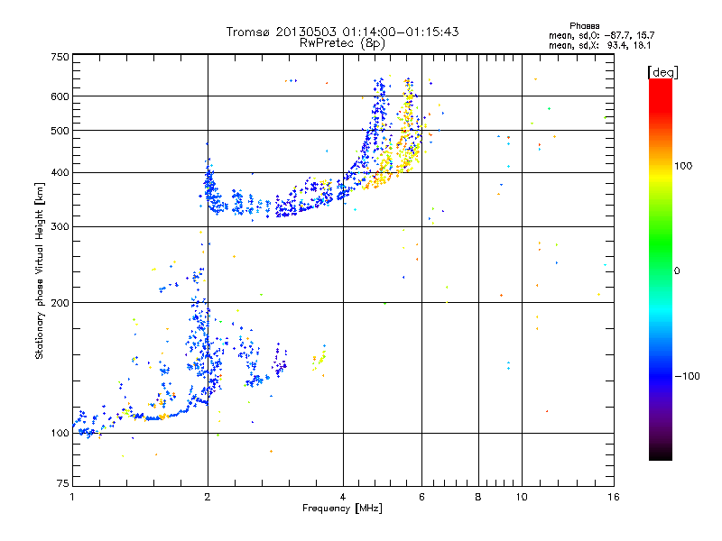The height and width of the screenshot is (541, 722).
Task: Click the 'Frequency [MHz]' axis label
Action: [342, 509]
